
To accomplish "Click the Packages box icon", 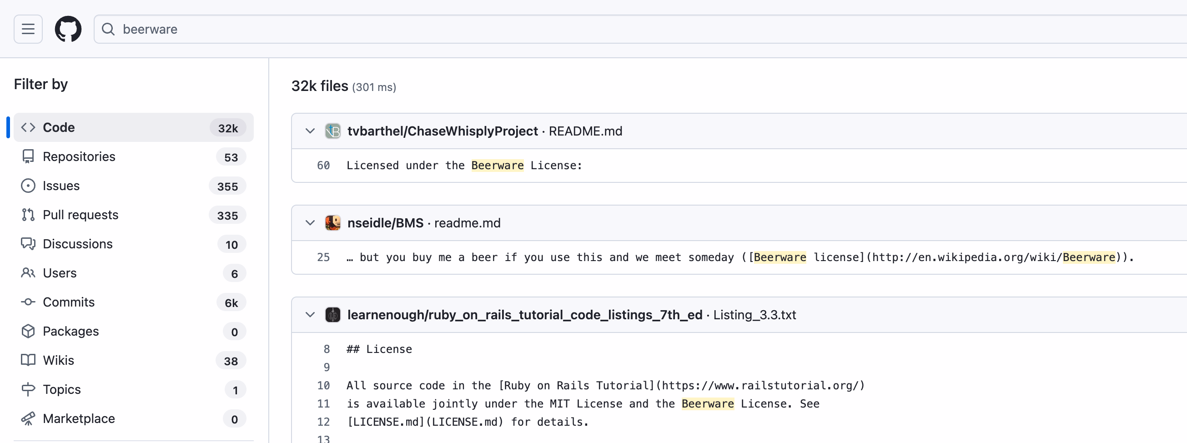I will coord(28,331).
